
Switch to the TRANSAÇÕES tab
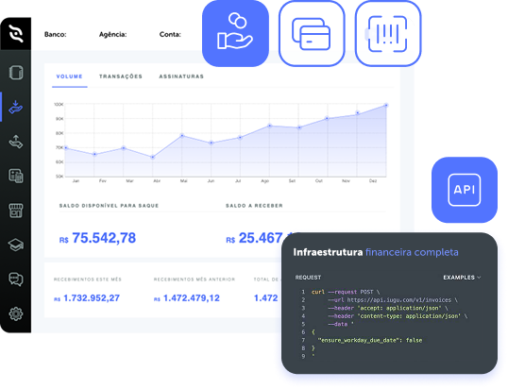coord(121,76)
